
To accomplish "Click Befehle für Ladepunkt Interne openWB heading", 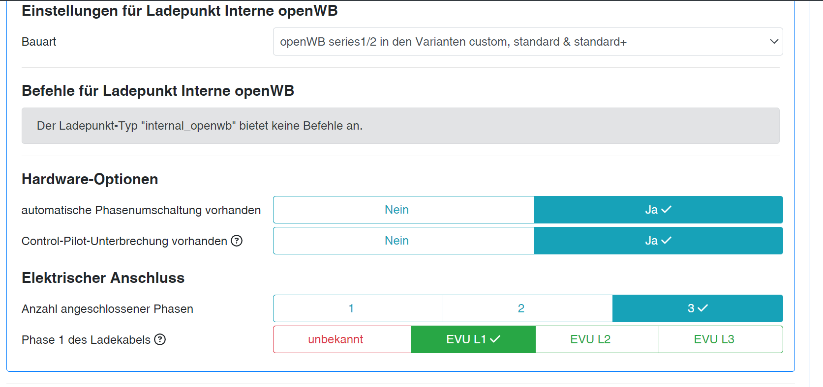I will tap(158, 91).
